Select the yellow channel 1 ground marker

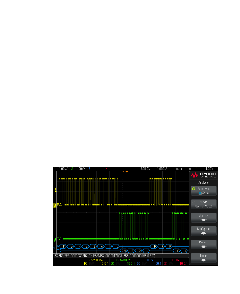pos(55,205)
